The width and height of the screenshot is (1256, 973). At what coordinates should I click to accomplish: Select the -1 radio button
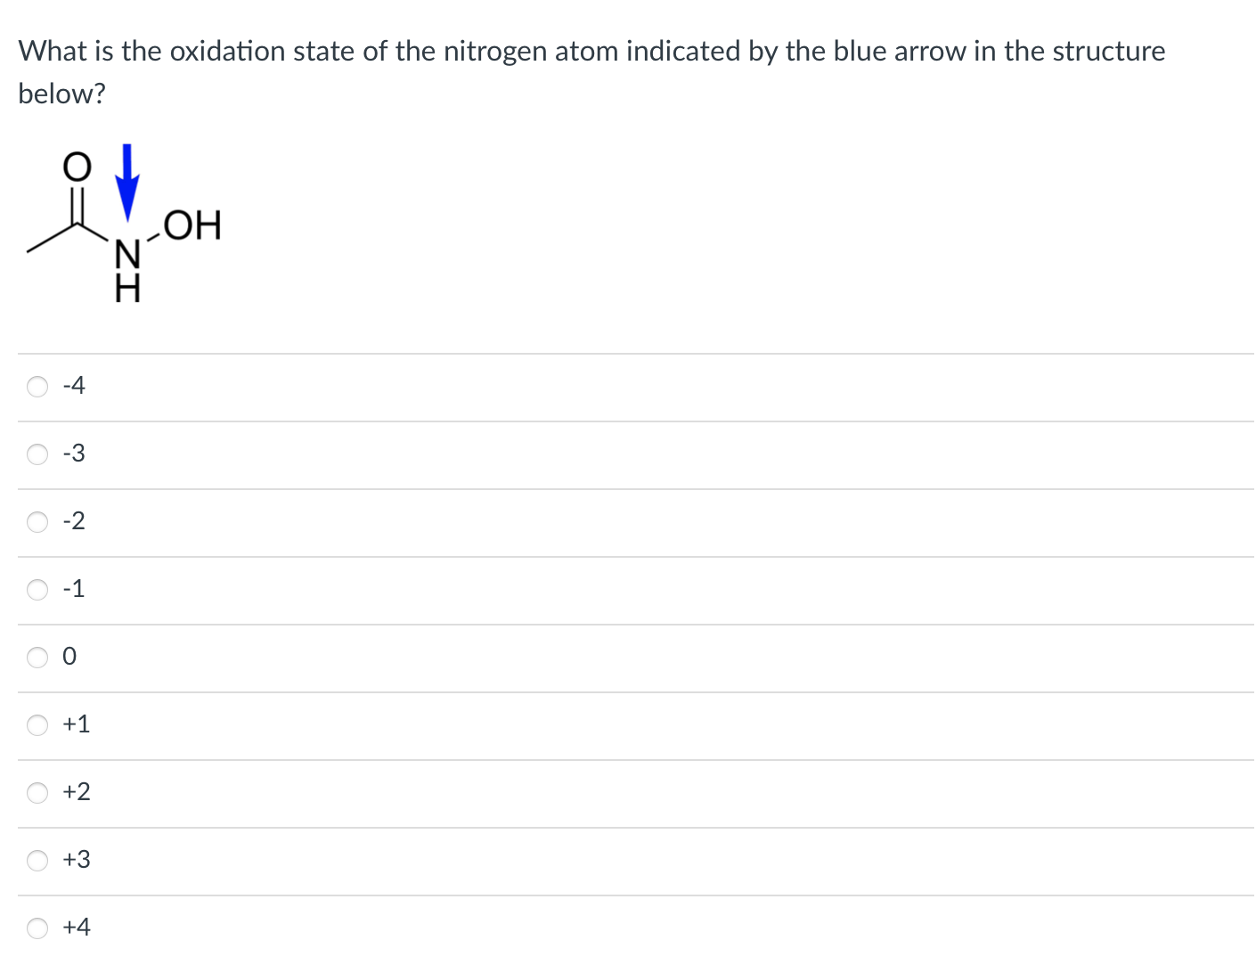[x=37, y=589]
